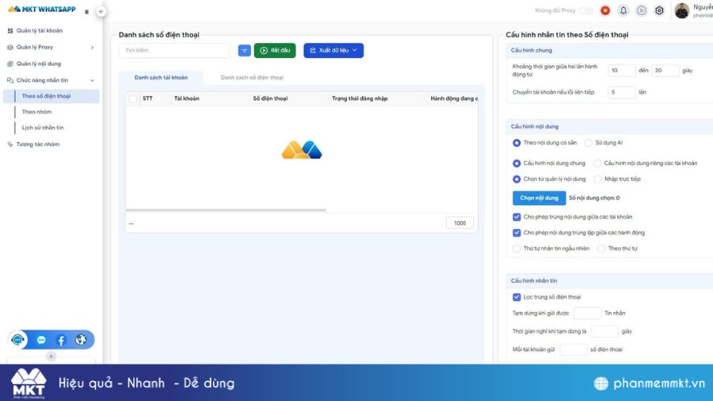Select Cấu hình nội dung chung radio
The height and width of the screenshot is (401, 713).
coord(517,163)
